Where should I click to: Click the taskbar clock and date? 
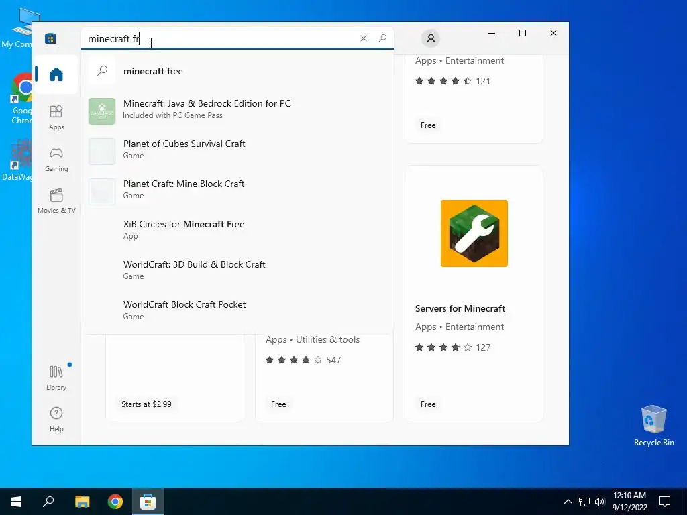point(629,502)
